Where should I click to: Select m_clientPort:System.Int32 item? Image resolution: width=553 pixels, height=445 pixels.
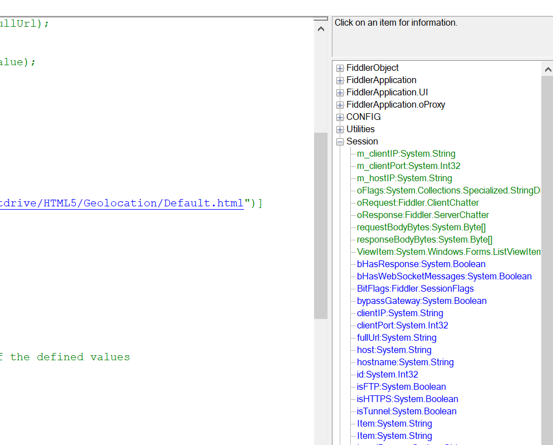point(408,166)
